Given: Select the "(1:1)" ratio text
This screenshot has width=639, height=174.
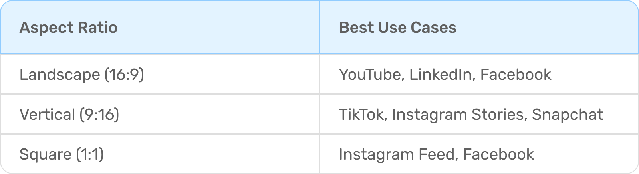Looking at the screenshot, I should point(89,154).
